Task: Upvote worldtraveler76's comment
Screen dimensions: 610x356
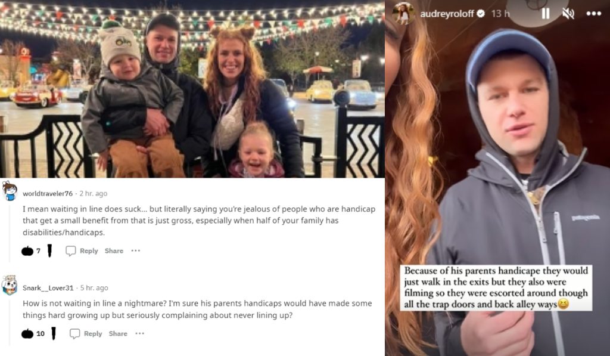Action: pos(27,250)
